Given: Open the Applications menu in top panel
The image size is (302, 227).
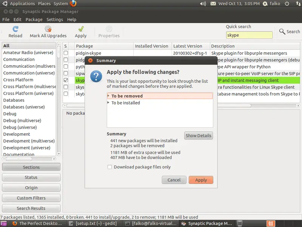Looking at the screenshot, I should pyautogui.click(x=22, y=3).
